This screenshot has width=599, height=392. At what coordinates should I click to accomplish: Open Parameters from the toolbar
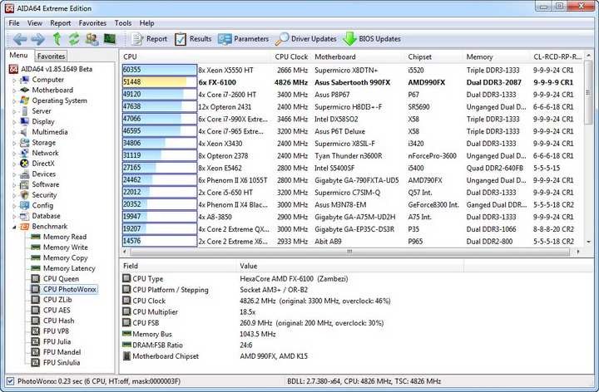coord(243,39)
